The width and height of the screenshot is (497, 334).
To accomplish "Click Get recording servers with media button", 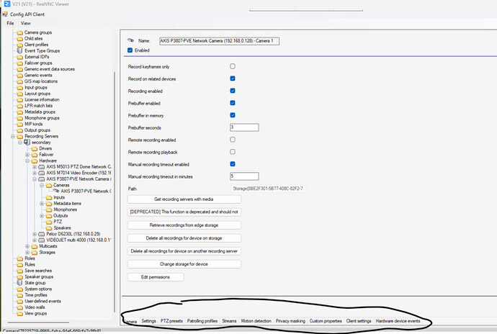I will pos(184,199).
